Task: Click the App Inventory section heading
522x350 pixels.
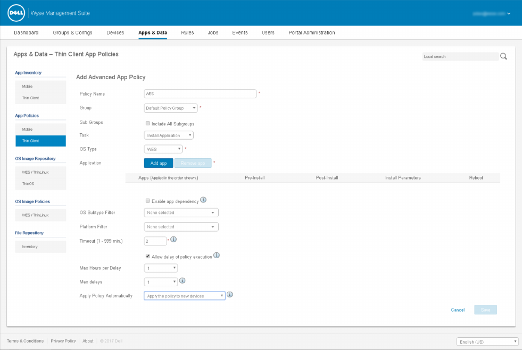Action: tap(28, 73)
